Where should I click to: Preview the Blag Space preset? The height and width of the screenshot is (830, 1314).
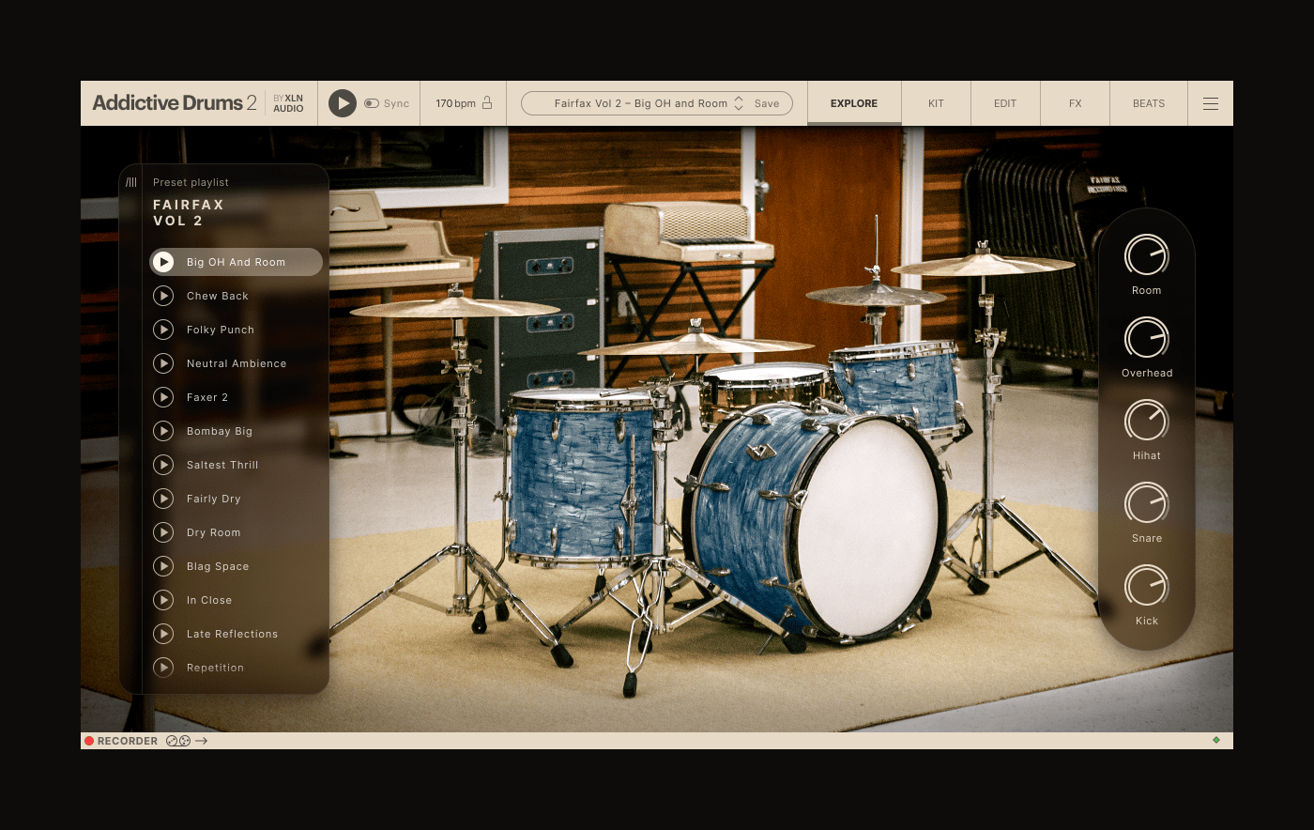(x=163, y=566)
